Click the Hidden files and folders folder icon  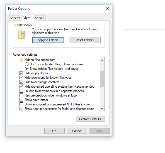pyautogui.click(x=21, y=60)
